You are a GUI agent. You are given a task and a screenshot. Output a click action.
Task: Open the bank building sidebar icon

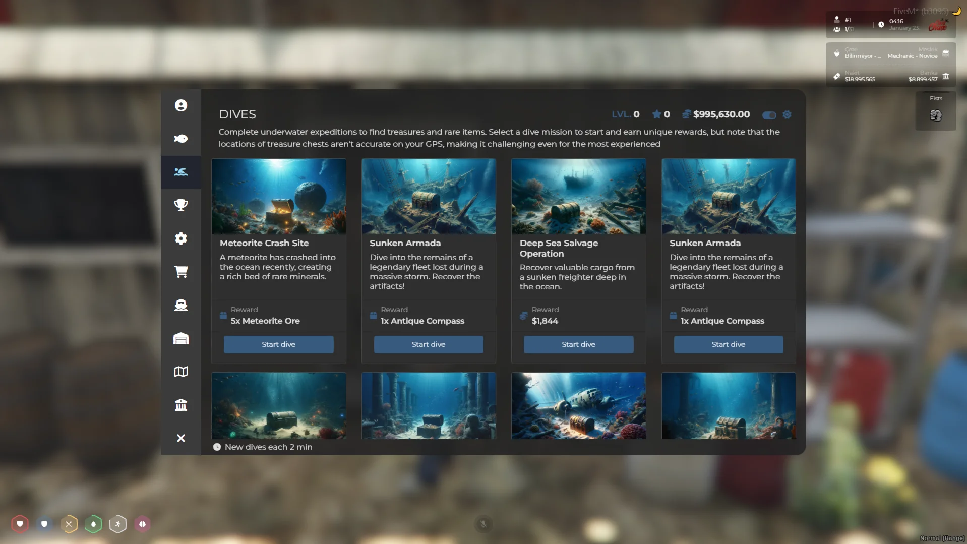coord(180,405)
